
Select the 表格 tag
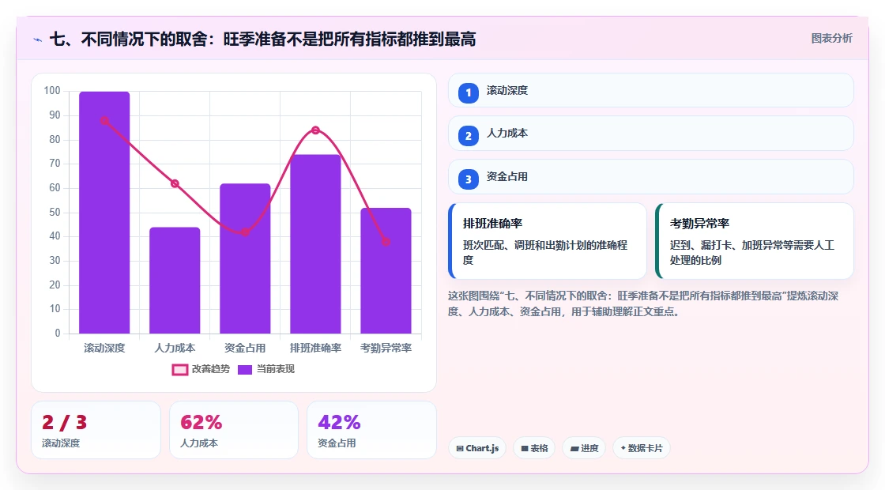pyautogui.click(x=534, y=448)
